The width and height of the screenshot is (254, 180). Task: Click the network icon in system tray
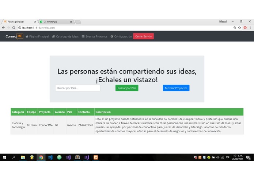[223, 157]
